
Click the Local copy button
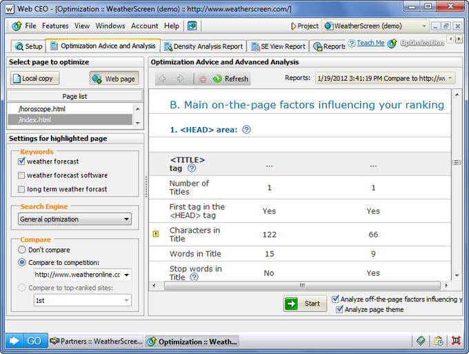click(x=34, y=79)
